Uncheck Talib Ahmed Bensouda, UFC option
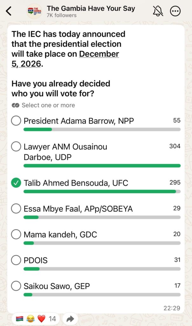The image size is (192, 326). click(x=16, y=183)
